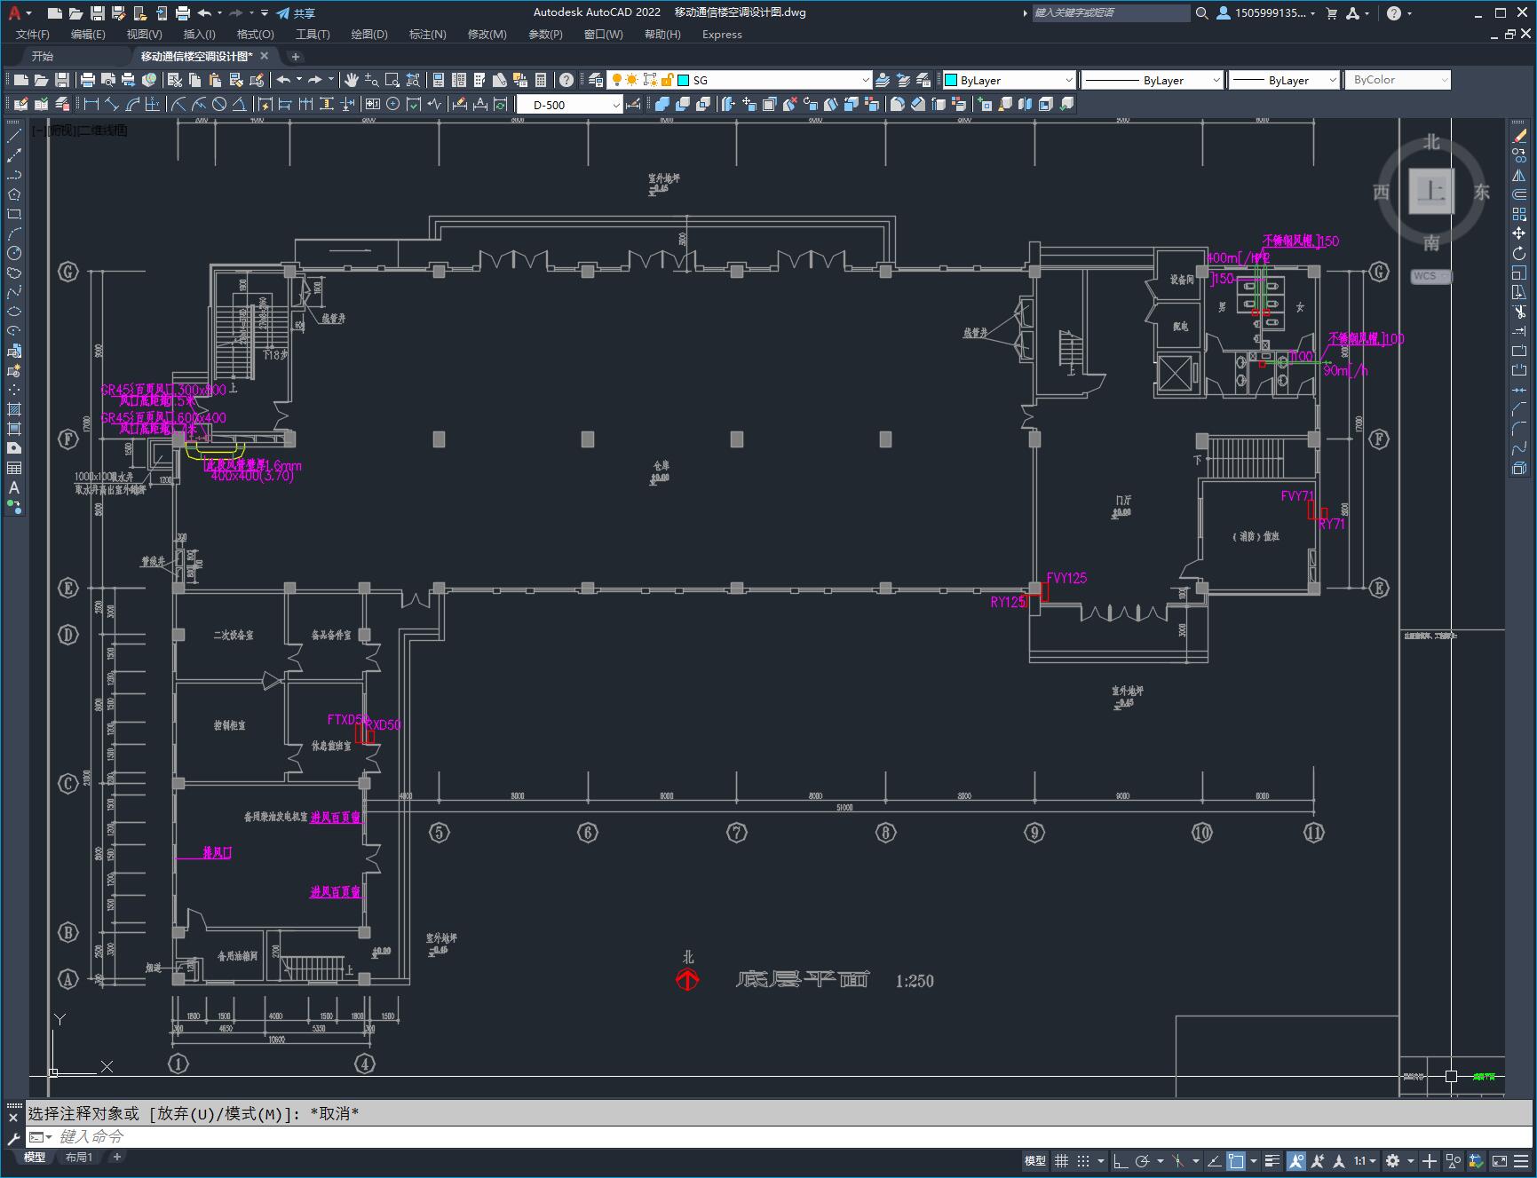
Task: Open the Layer Properties Manager icon
Action: (596, 80)
